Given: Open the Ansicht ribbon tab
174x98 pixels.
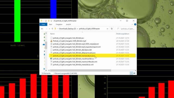Looking at the screenshot, I should (68, 24).
